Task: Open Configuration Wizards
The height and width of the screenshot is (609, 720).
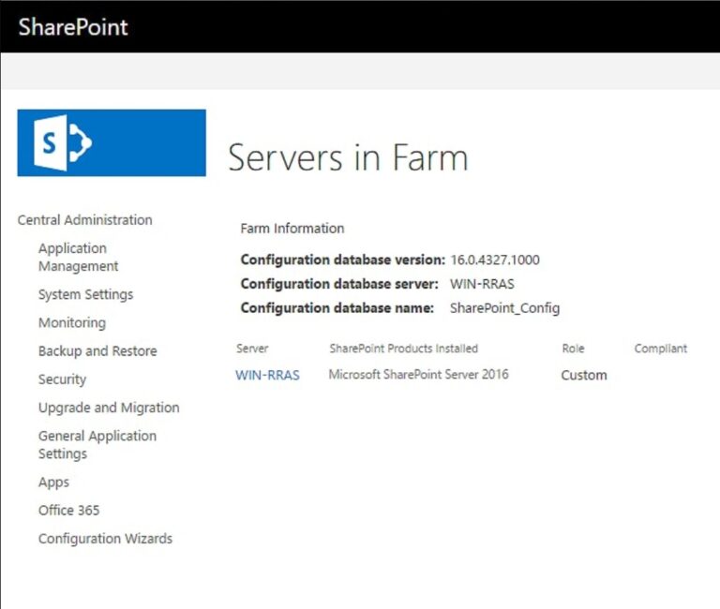Action: (x=106, y=539)
